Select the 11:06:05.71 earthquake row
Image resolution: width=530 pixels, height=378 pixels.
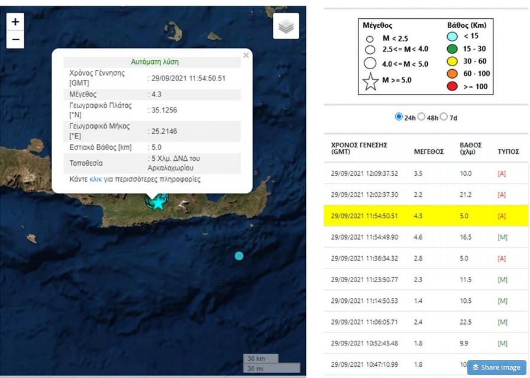[x=426, y=322]
